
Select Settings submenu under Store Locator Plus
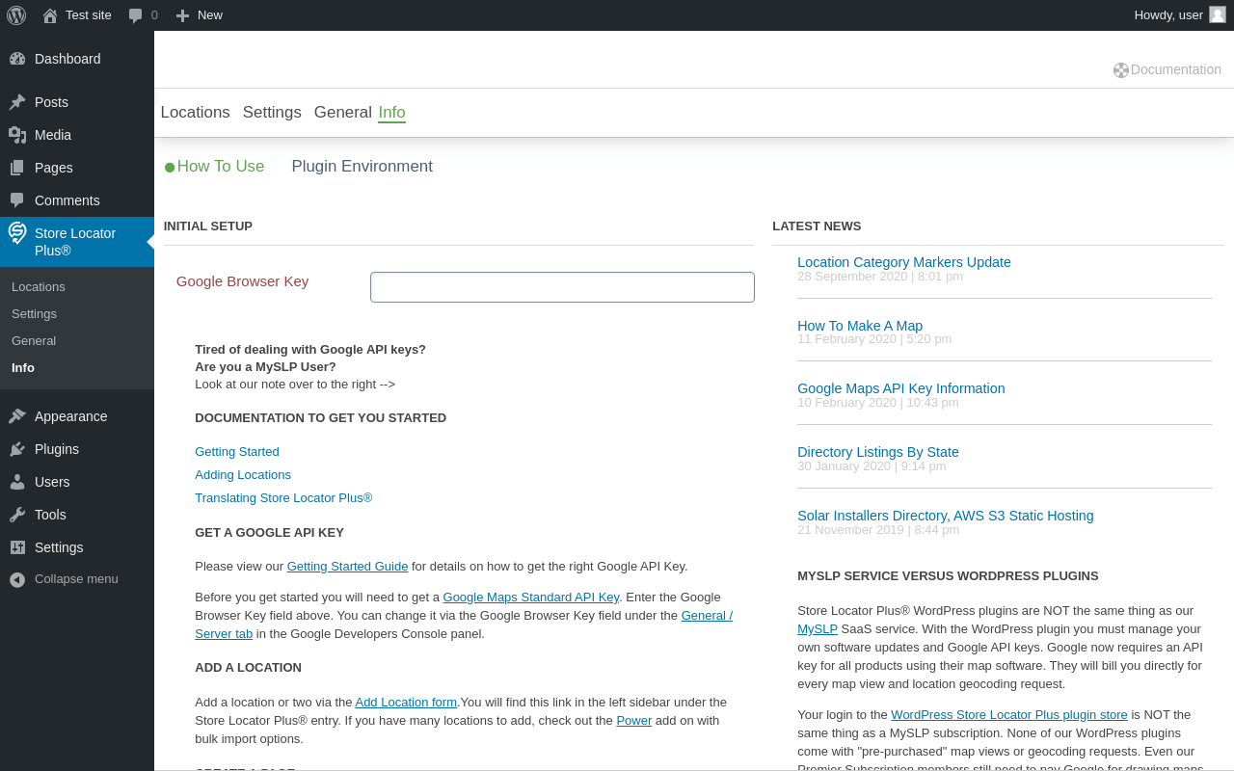(x=34, y=314)
